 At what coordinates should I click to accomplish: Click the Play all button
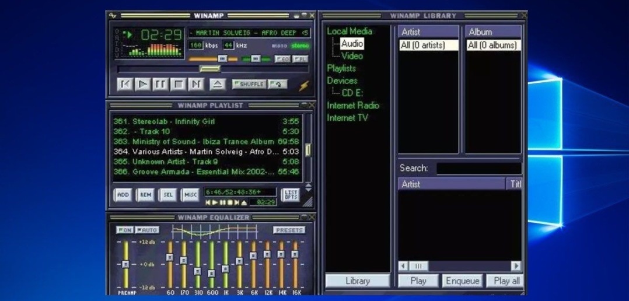505,281
